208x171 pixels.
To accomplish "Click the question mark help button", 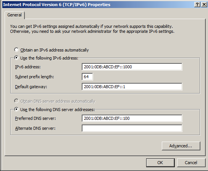I will pyautogui.click(x=197, y=5).
